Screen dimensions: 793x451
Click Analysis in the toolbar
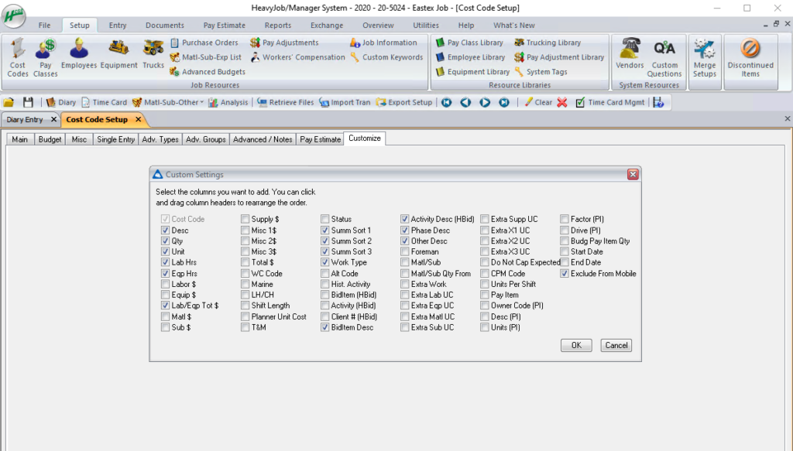pos(228,102)
